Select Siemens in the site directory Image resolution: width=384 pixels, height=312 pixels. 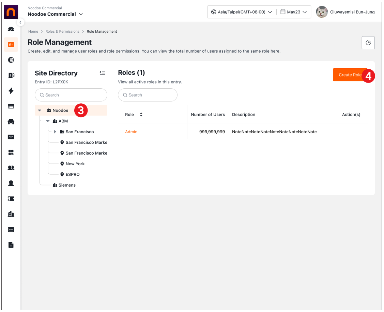(x=67, y=185)
